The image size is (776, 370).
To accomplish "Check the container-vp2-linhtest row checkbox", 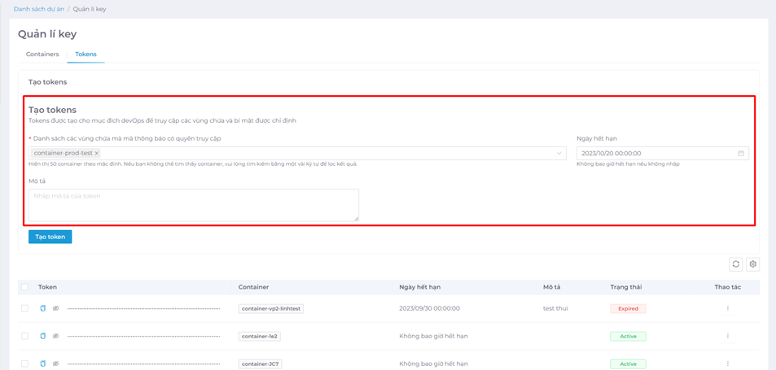I will click(24, 309).
